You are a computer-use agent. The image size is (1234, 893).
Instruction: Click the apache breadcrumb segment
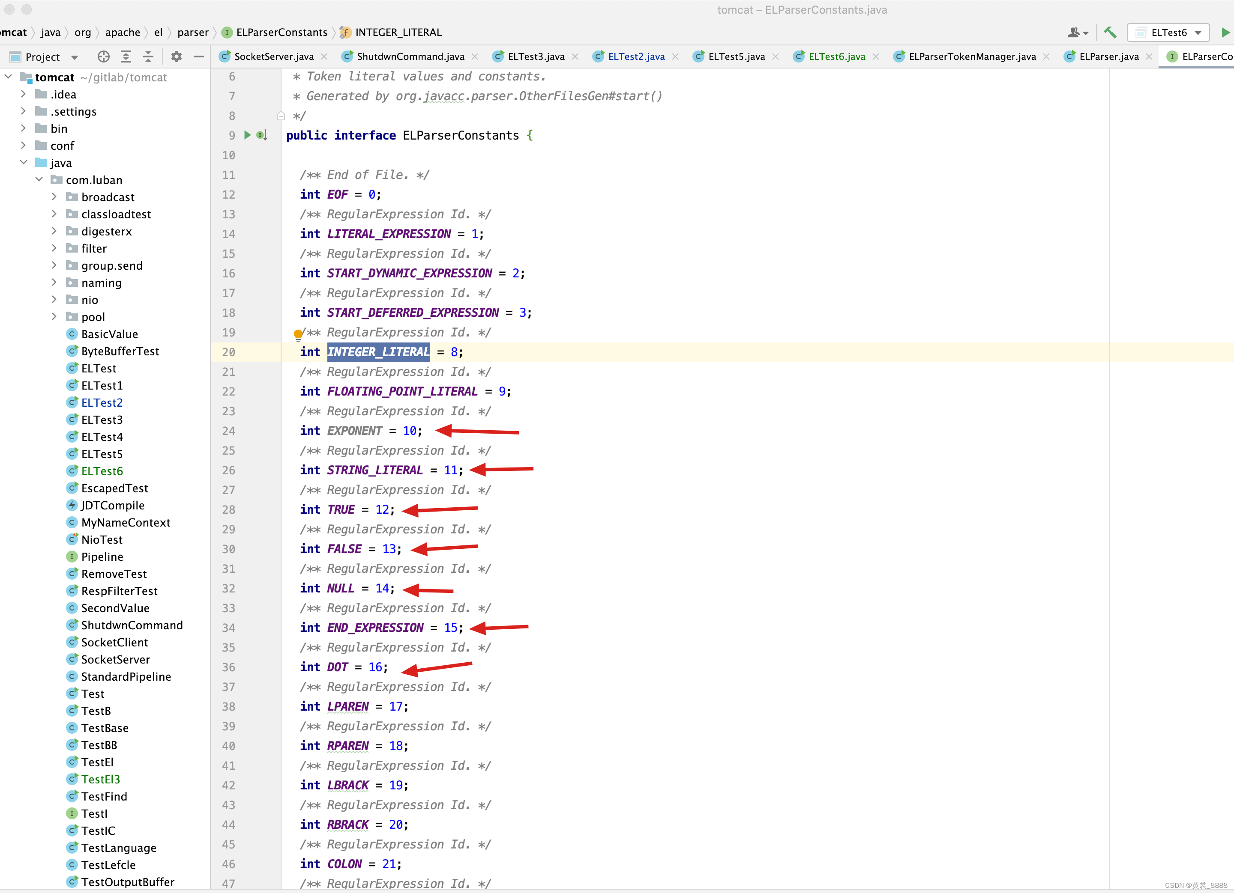click(x=123, y=33)
